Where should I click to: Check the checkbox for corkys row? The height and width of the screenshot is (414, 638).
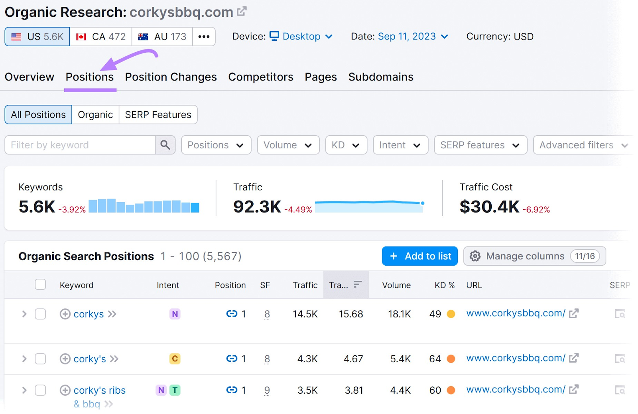40,314
